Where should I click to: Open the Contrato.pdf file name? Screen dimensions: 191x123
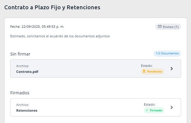click(x=27, y=72)
